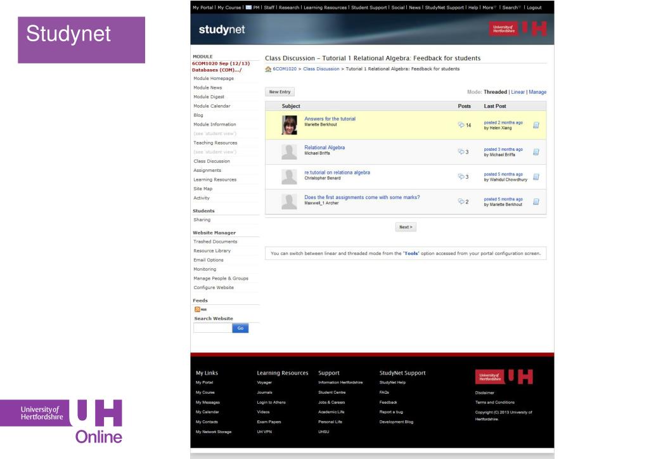Click the Tools link in the info note
Viewport: 649px width, 459px height.
[411, 254]
